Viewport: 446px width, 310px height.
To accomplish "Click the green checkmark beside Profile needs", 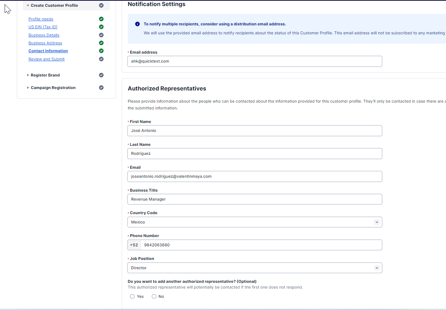I will pos(101,19).
